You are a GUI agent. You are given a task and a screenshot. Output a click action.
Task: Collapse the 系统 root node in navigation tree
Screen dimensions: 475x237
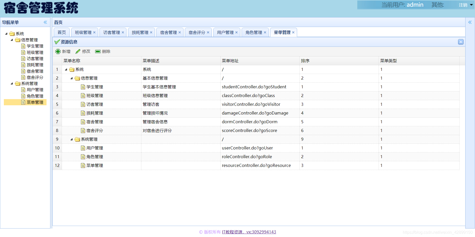point(6,34)
